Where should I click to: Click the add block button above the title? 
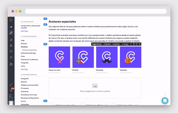[45, 19]
